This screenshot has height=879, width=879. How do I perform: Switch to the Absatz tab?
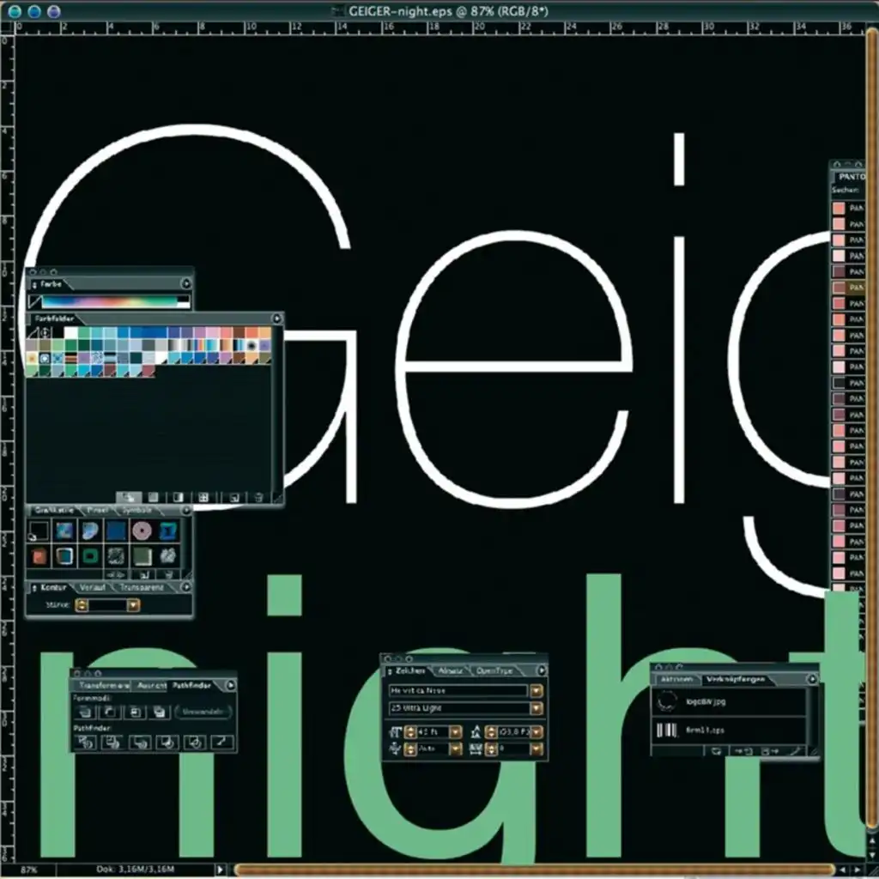(450, 671)
